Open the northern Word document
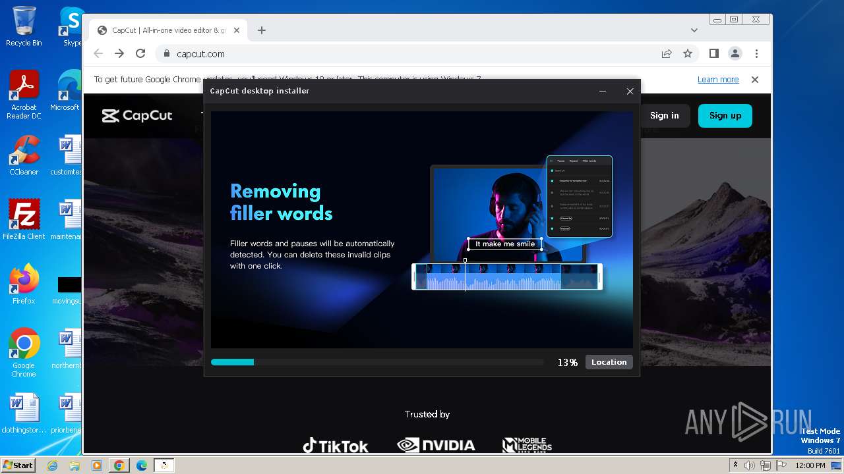 coord(67,350)
